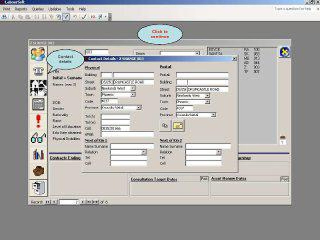Select the people icon in the sidebar
Viewport: 320px width, 240px height.
click(38, 53)
